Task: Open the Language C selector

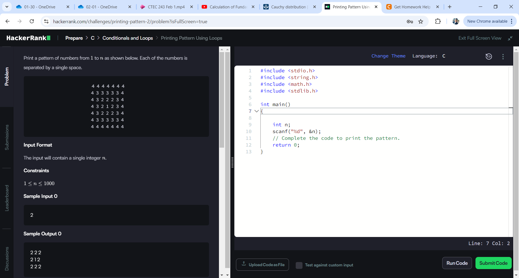Action: (429, 56)
